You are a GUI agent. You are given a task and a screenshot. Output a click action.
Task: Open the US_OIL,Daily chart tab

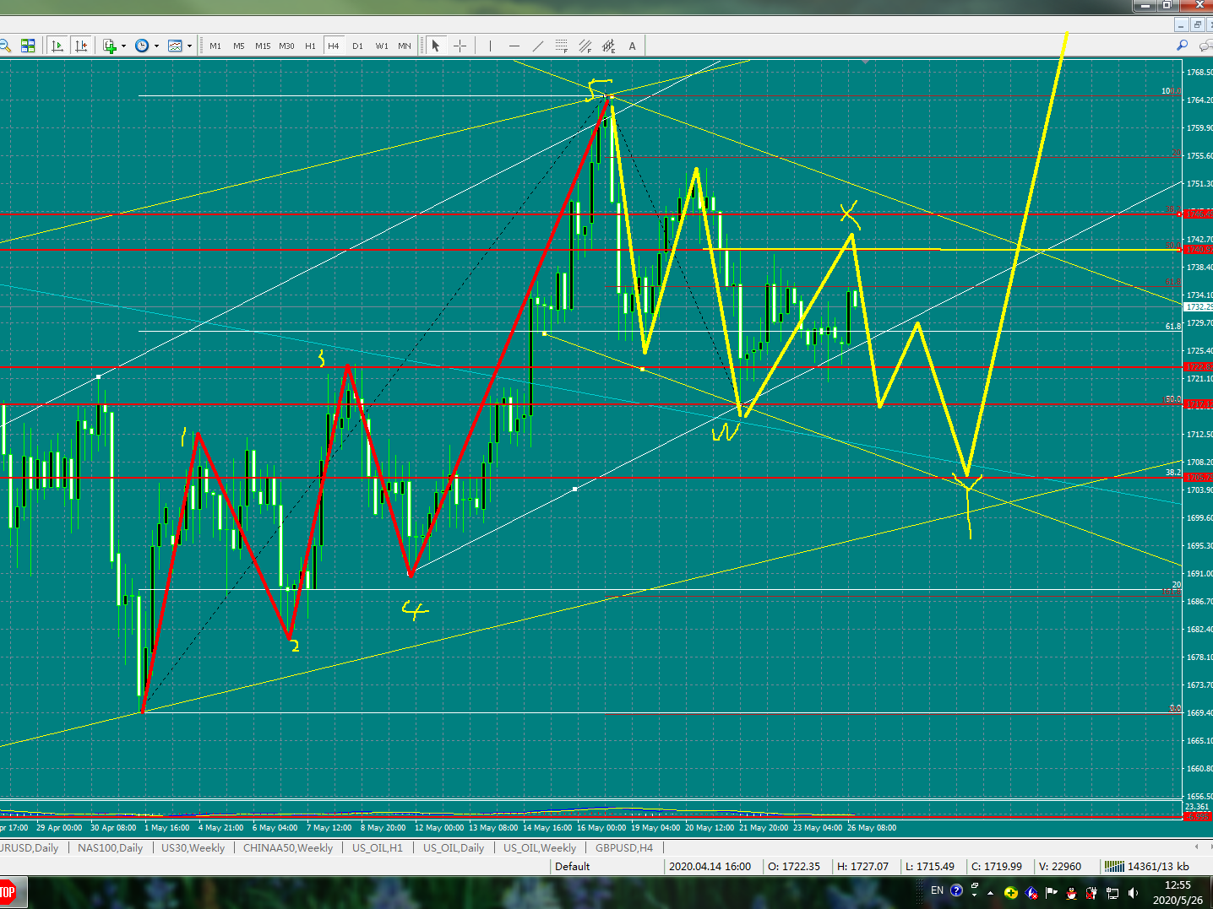[454, 847]
